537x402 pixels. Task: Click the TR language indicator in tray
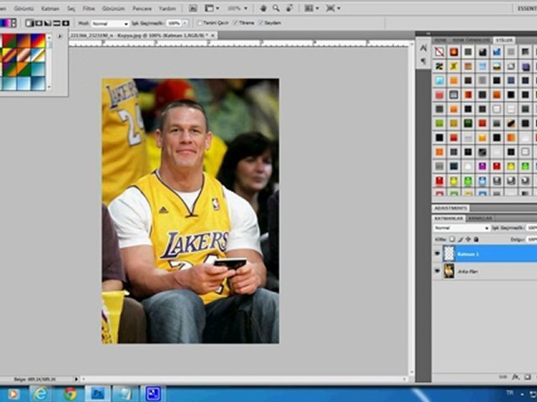click(510, 393)
